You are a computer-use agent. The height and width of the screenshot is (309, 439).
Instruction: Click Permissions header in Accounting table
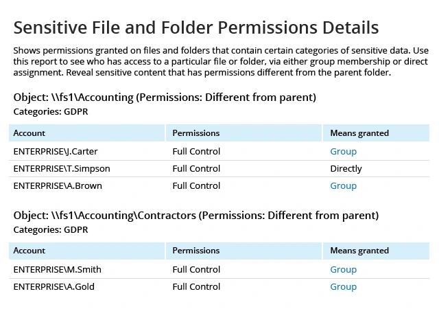[x=244, y=133]
